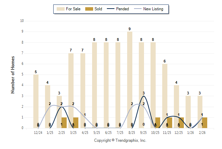Toggle the For Sale series label in legend

[73, 9]
